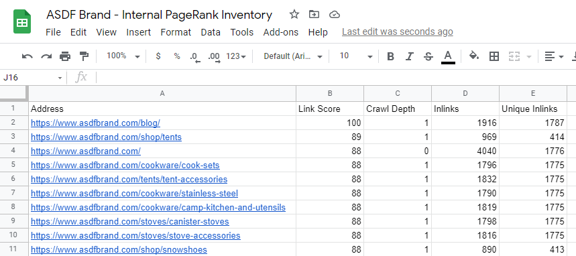Move document to folder icon

pyautogui.click(x=314, y=14)
